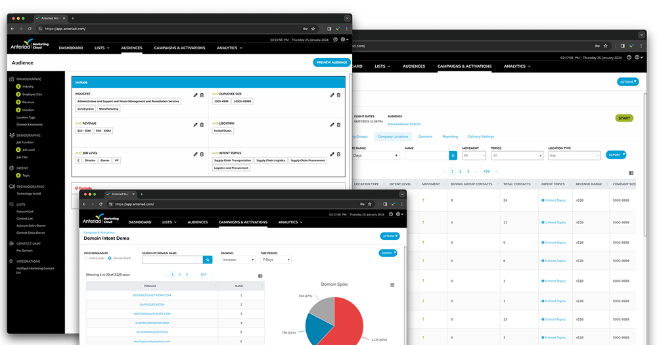Viewport: 657px width, 345px height.
Task: Select Industry in the Firmographic sidebar
Action: (28, 87)
